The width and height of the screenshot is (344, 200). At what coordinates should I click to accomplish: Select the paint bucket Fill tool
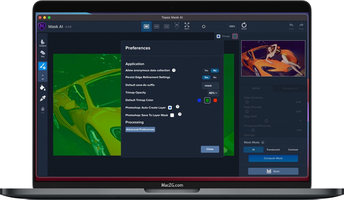[x=43, y=88]
